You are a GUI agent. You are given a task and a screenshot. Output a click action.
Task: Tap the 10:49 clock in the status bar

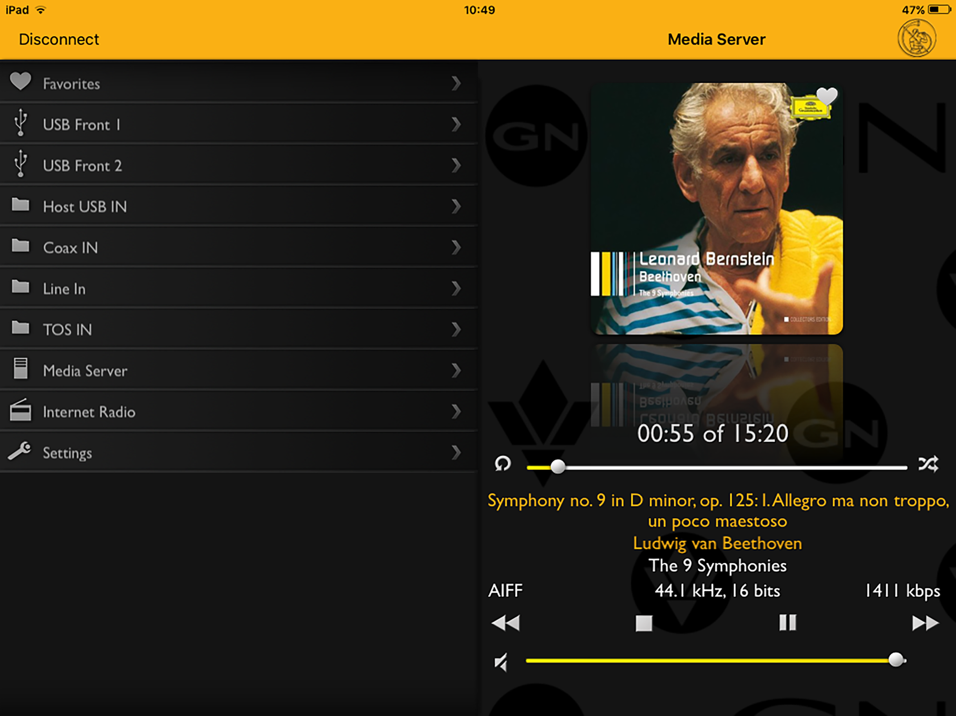click(x=479, y=10)
